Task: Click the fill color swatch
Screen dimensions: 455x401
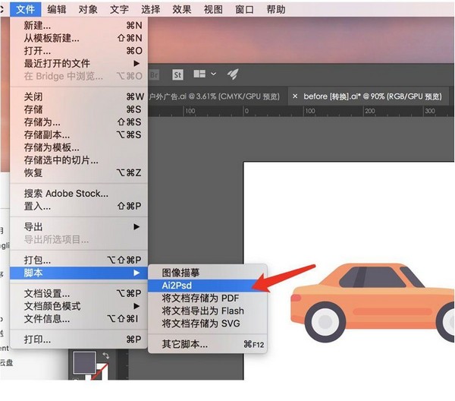Action: click(x=84, y=362)
